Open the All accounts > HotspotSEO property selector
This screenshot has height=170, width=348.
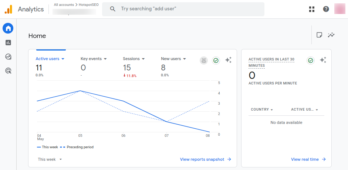tap(75, 9)
